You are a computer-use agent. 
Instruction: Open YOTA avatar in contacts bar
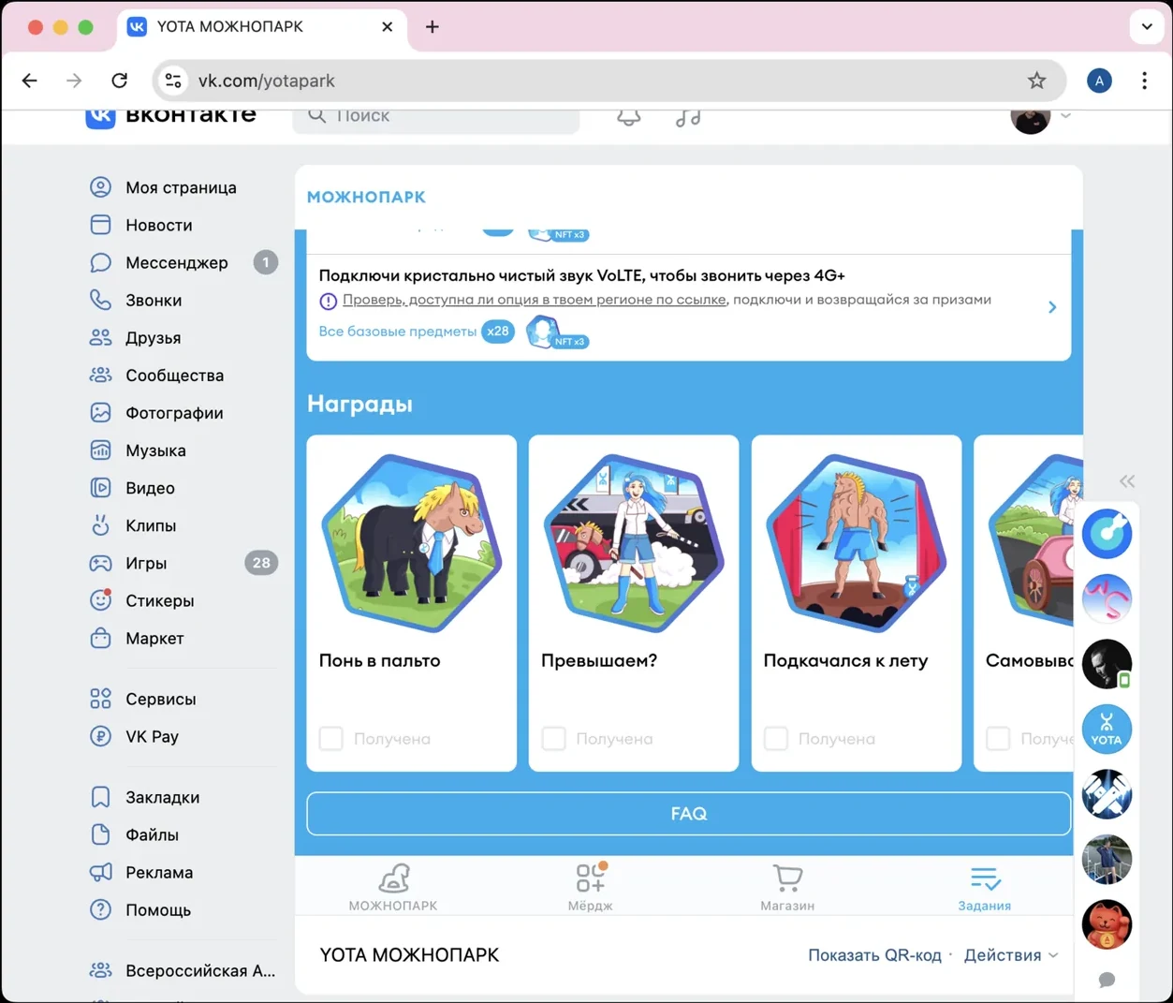(x=1107, y=729)
